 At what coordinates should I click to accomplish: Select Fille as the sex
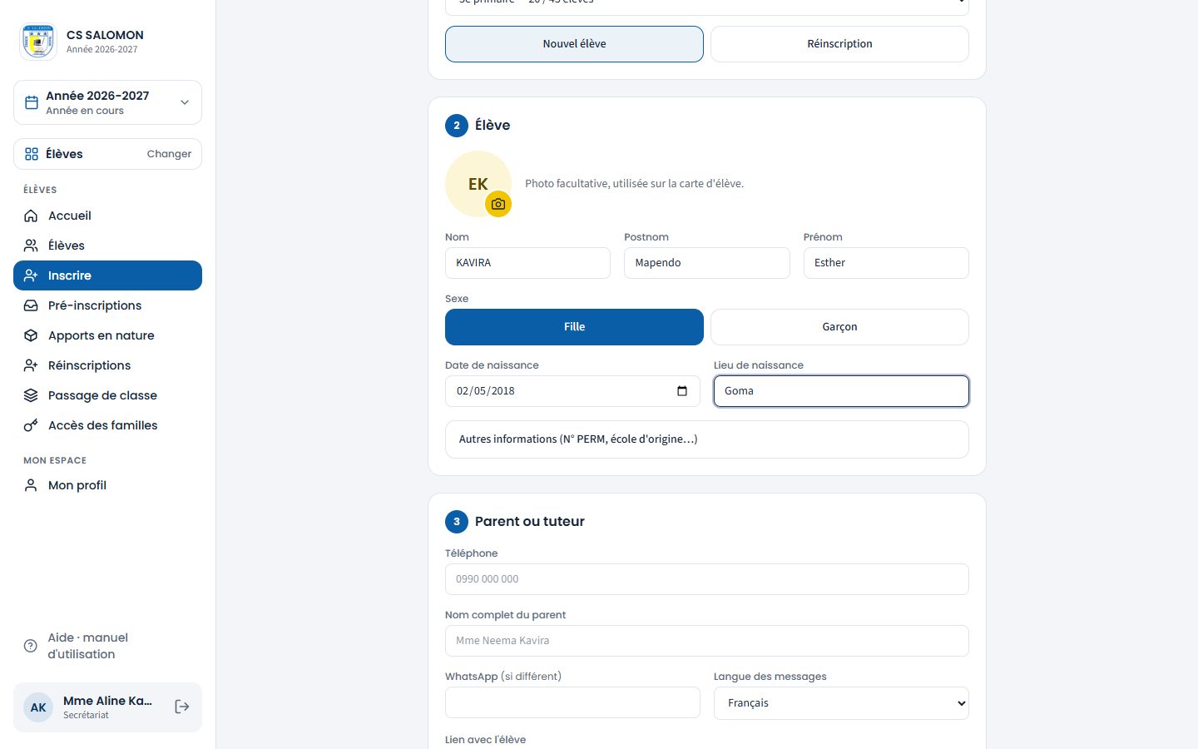point(574,327)
